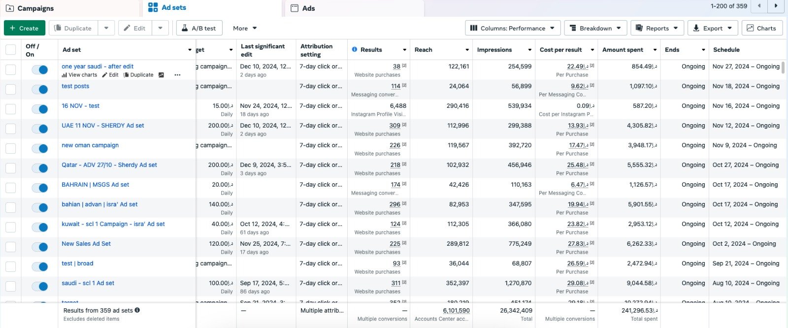
Task: Check the box for UAE 11 NOV ad set
Action: point(10,129)
